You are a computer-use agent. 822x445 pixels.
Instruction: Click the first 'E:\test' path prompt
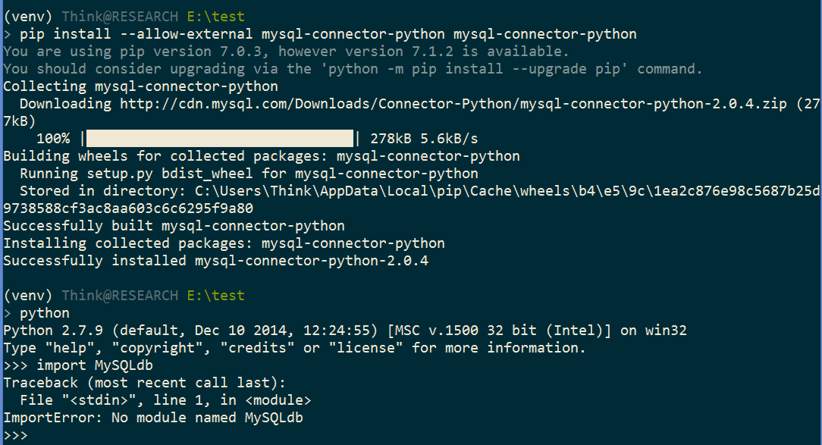coord(215,17)
